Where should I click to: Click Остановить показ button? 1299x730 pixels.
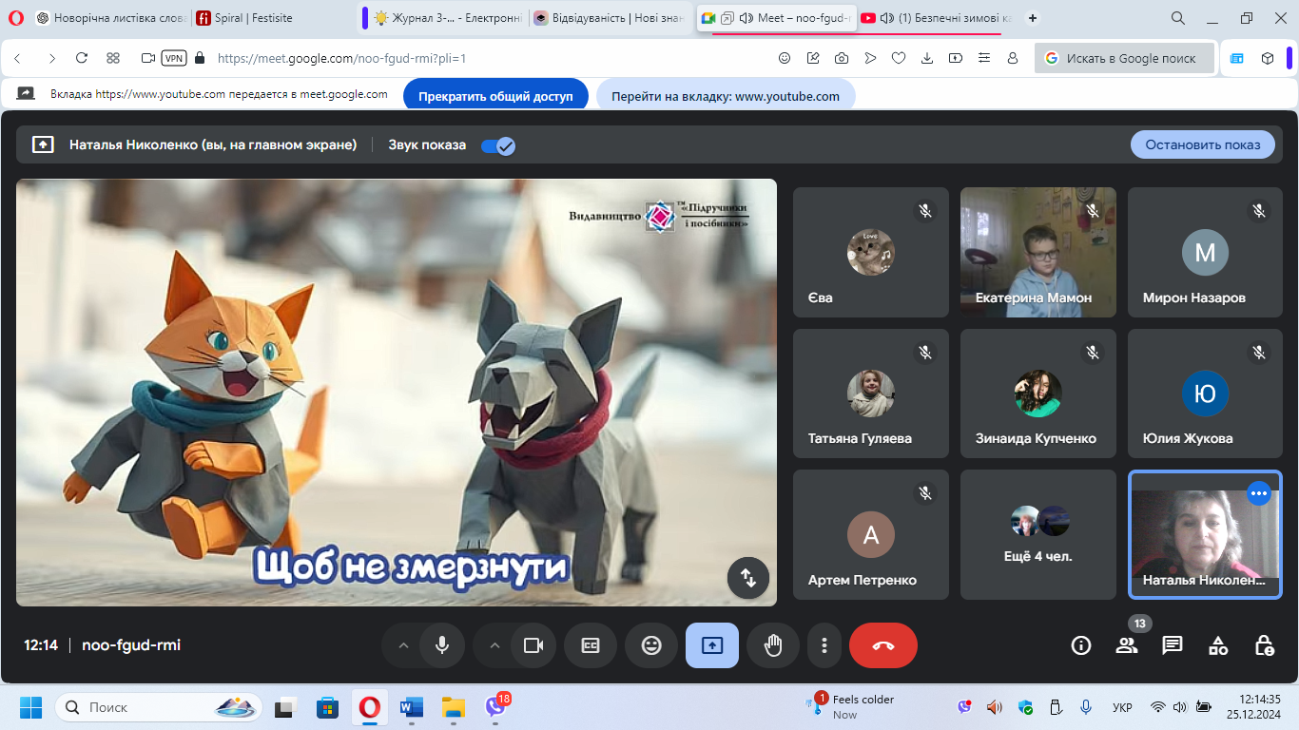coord(1203,144)
